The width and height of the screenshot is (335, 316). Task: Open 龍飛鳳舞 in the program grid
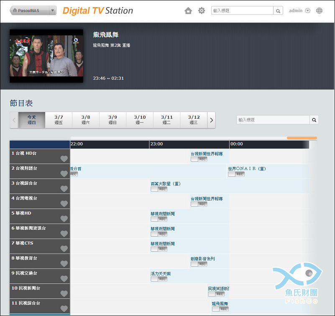(x=220, y=303)
